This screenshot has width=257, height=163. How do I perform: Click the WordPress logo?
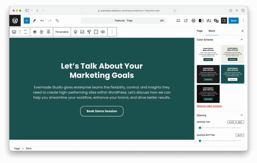point(15,20)
